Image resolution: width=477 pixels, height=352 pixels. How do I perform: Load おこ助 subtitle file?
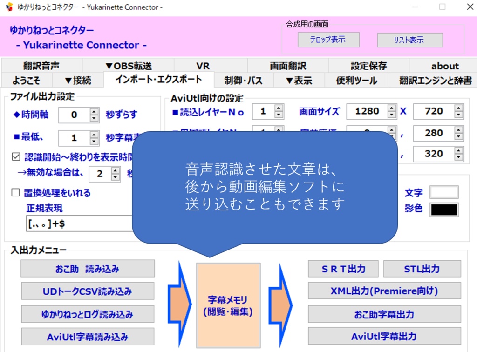[x=87, y=268]
